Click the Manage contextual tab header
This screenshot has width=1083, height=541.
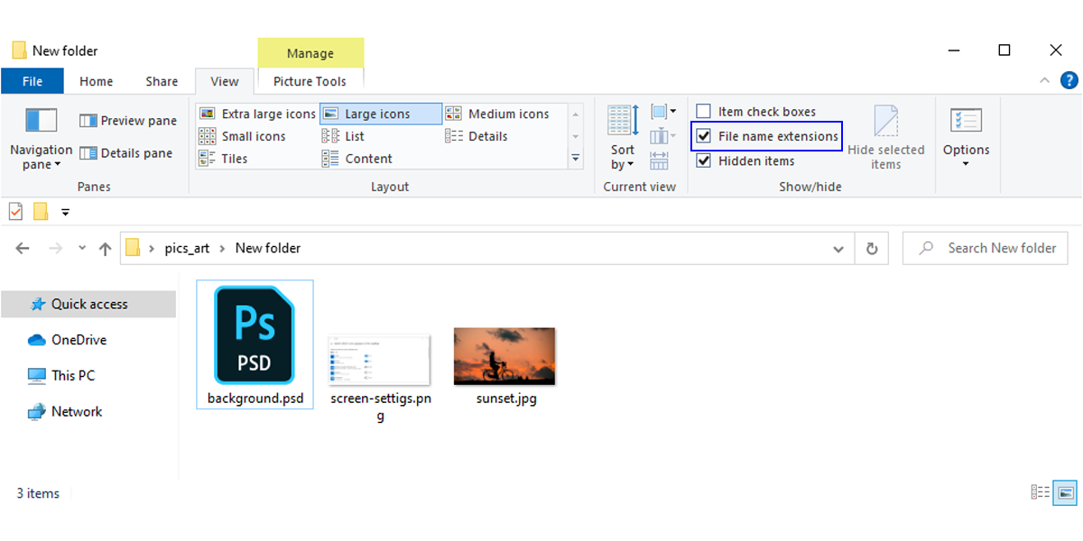(310, 53)
